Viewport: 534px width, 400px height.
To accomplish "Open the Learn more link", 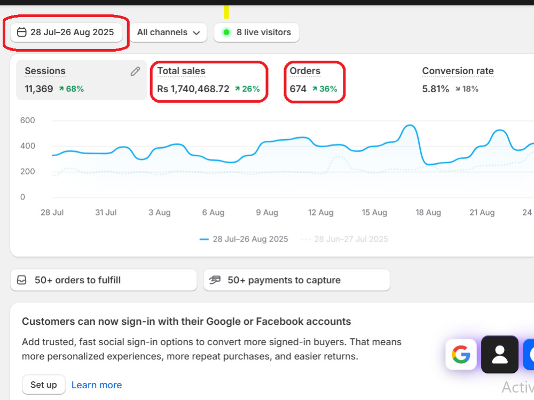I will point(97,385).
